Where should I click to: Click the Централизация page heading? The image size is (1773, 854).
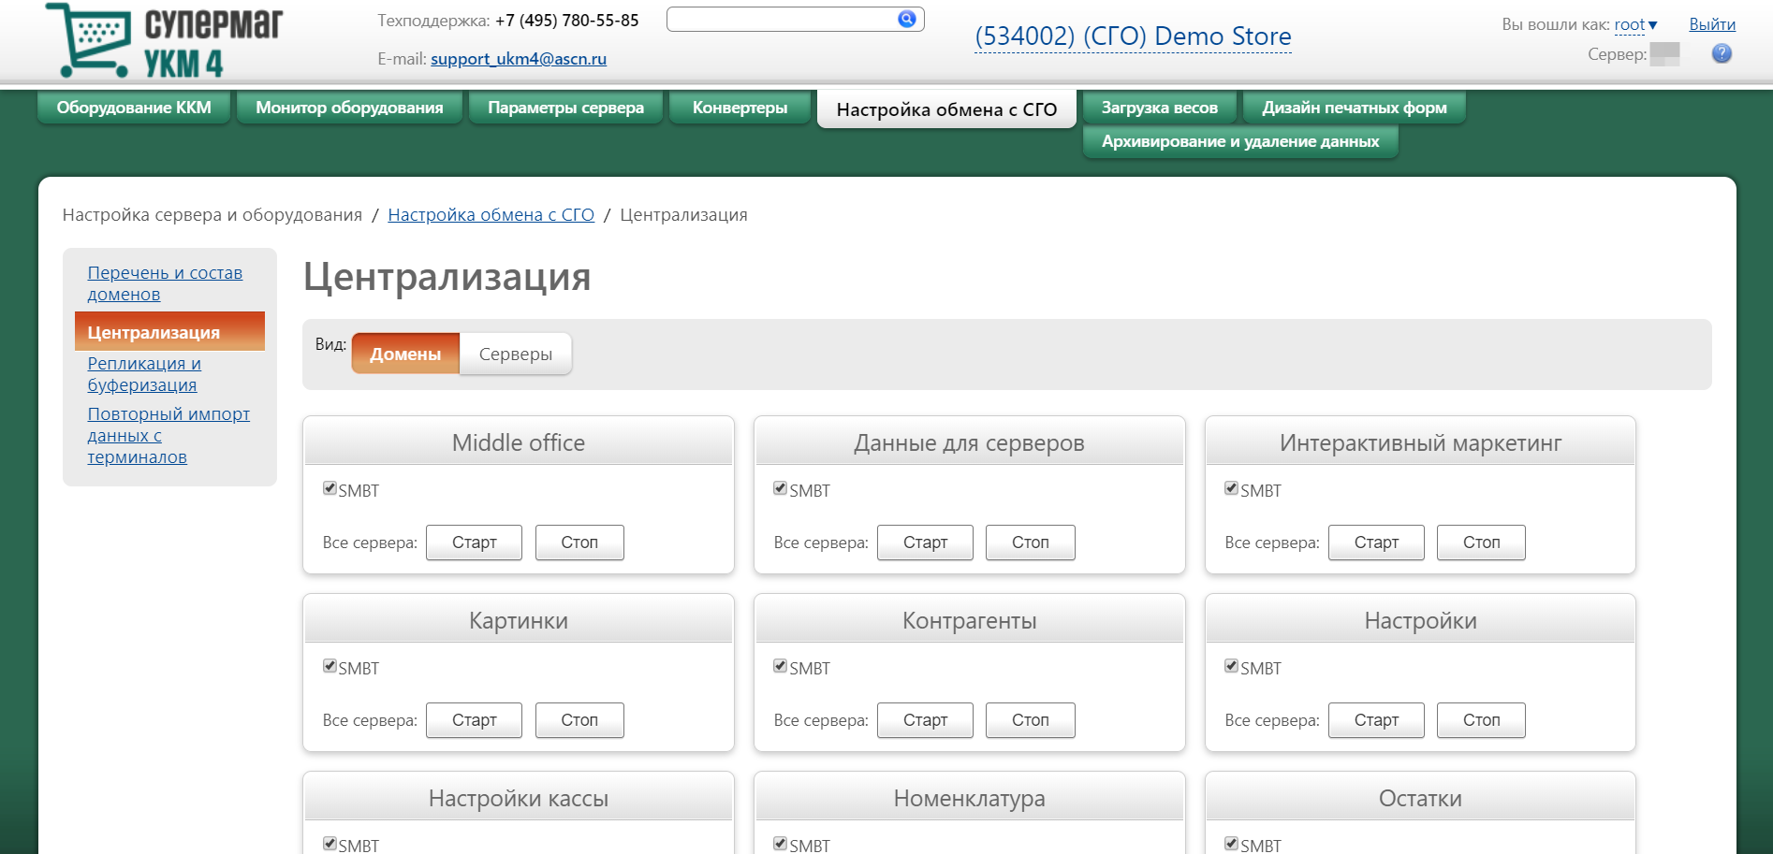pyautogui.click(x=447, y=277)
